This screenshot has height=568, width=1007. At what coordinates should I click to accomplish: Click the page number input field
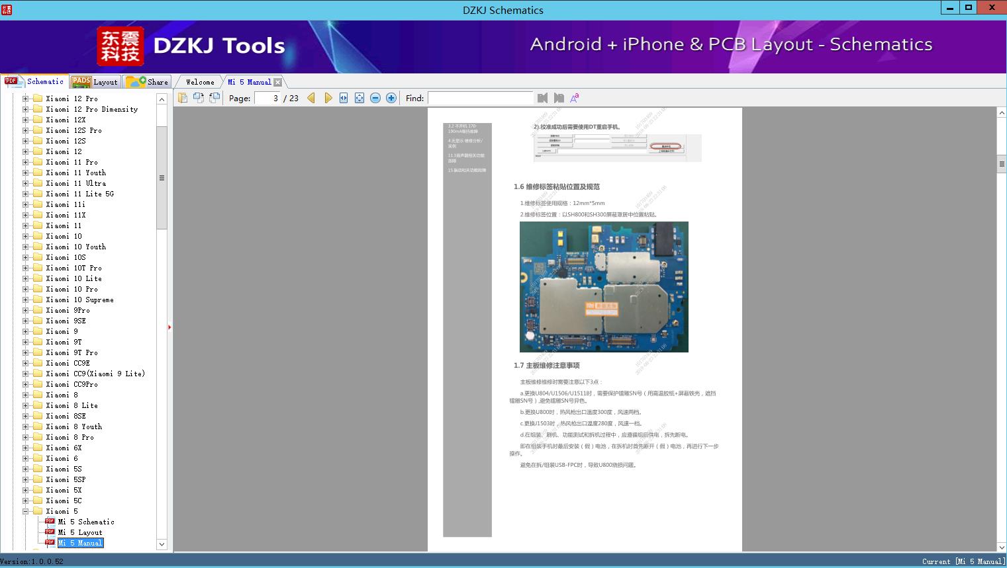pos(267,98)
